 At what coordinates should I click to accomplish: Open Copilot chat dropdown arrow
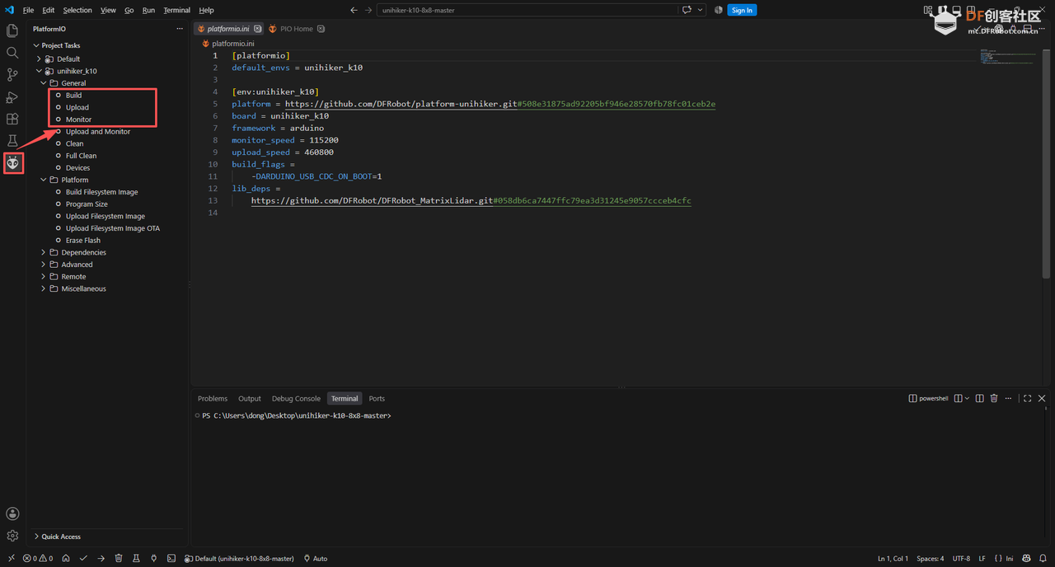click(x=701, y=10)
